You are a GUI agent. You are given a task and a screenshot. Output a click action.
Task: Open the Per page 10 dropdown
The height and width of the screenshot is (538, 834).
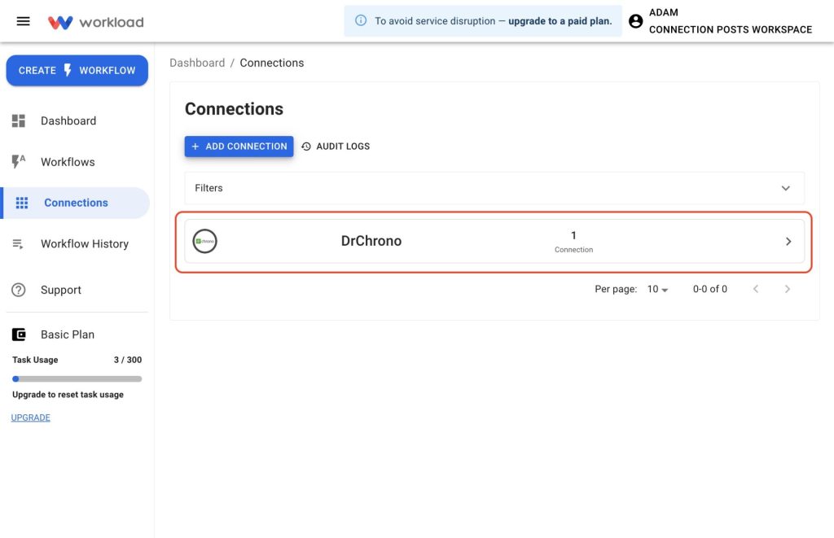pos(657,289)
